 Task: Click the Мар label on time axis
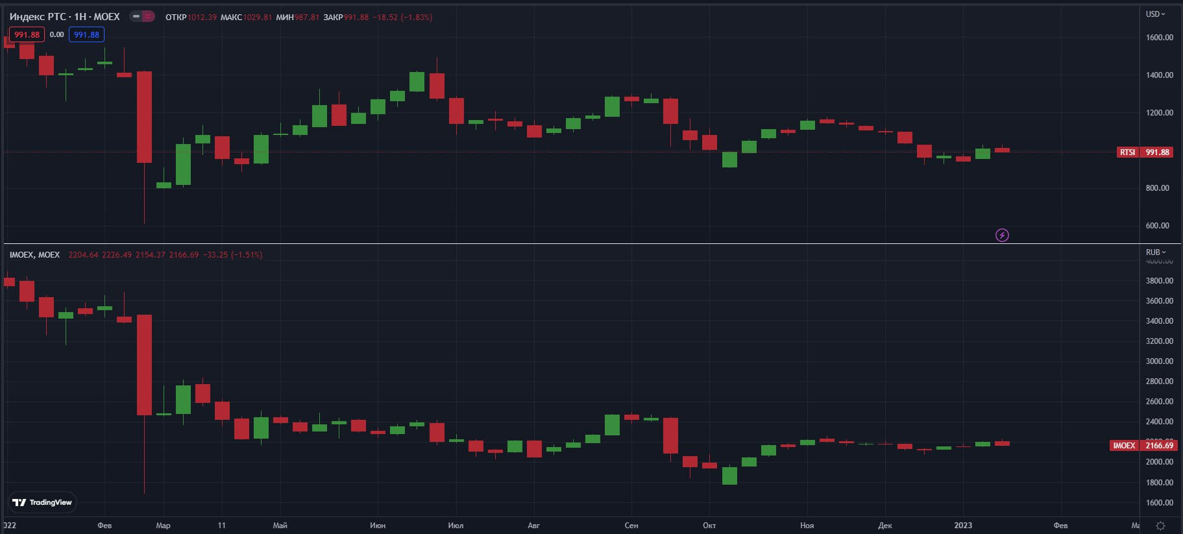click(163, 525)
